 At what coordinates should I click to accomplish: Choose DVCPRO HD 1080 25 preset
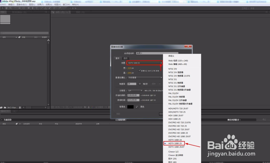[x=178, y=133]
